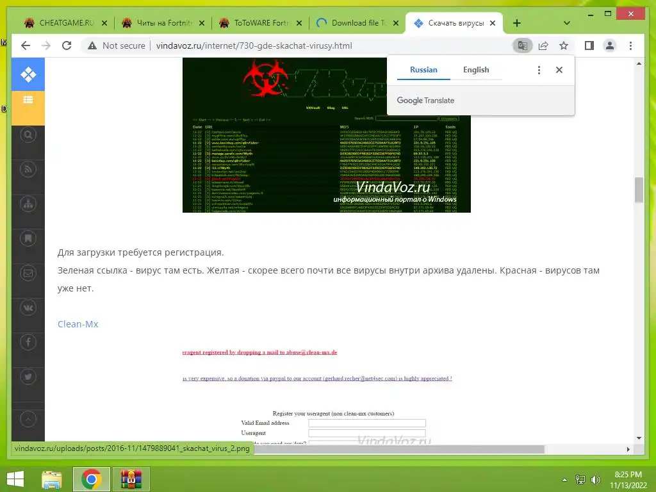Click the Chrome taskbar icon
Image resolution: width=656 pixels, height=492 pixels.
(91, 479)
